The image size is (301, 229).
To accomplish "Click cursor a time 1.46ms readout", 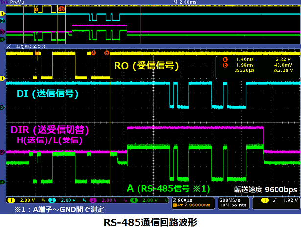I will [x=245, y=59].
